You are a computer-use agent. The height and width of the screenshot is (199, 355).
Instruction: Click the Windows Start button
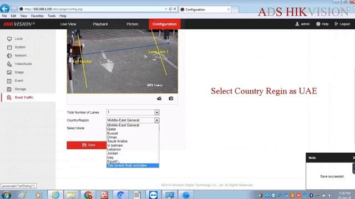pos(6,195)
